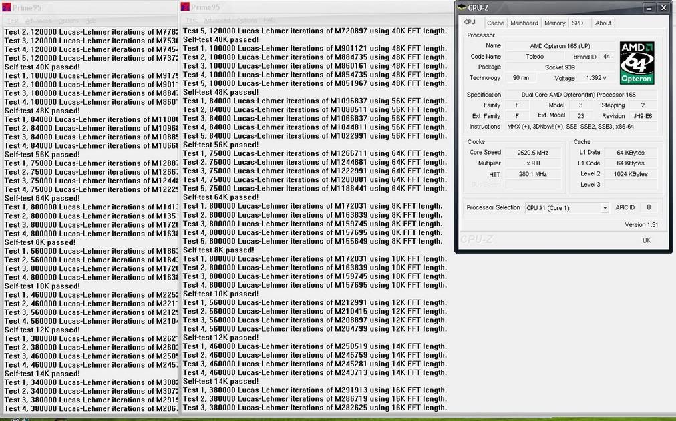676x421 pixels.
Task: Click the APIC ID value 0
Action: pos(649,207)
